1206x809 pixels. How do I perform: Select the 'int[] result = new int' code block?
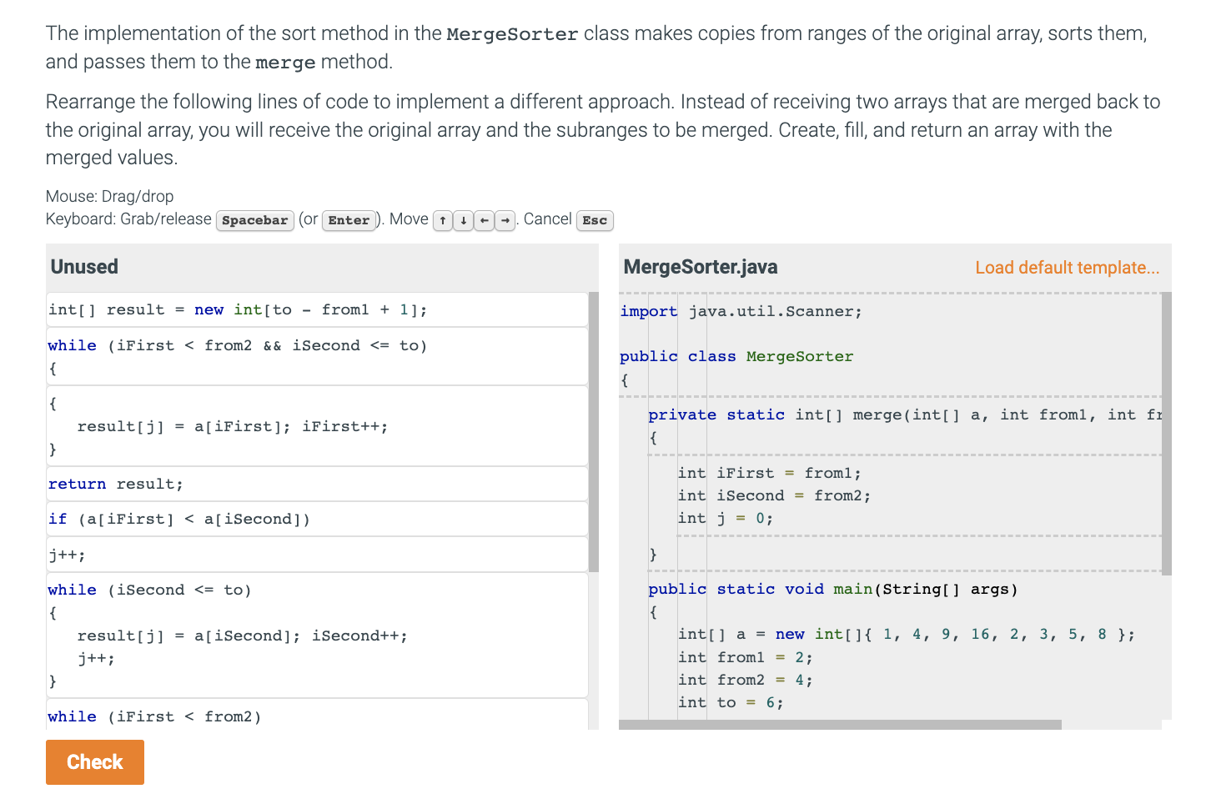(x=318, y=310)
